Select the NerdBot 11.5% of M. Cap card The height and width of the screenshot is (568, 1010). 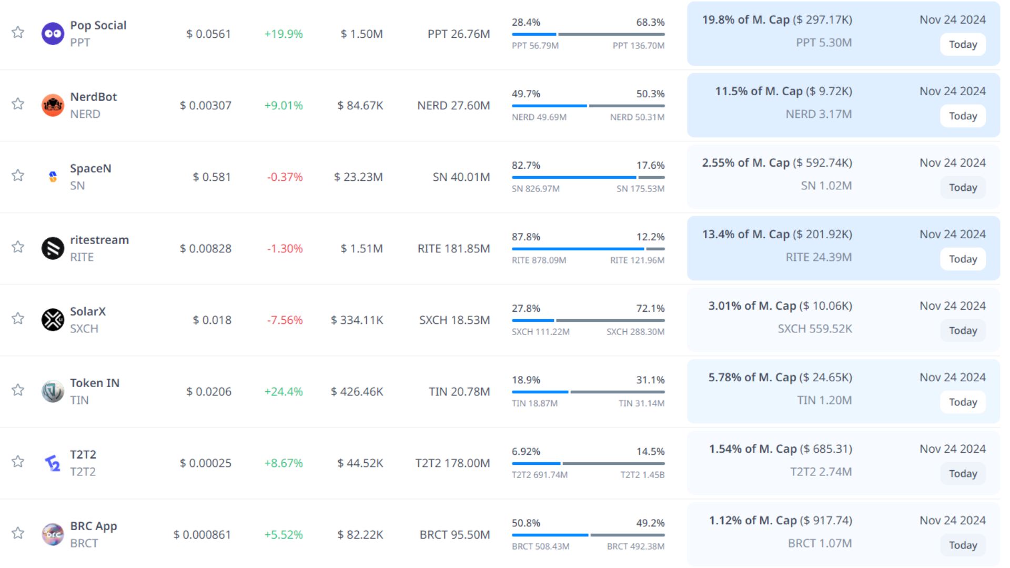click(843, 105)
